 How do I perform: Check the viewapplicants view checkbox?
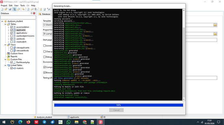click(12, 47)
